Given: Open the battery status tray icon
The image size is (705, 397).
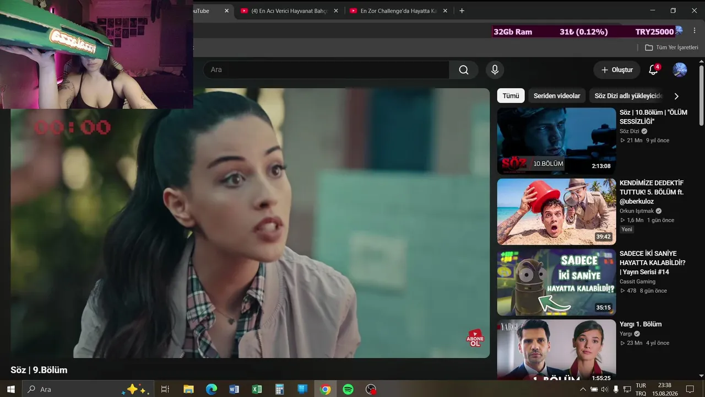Looking at the screenshot, I should click(594, 389).
